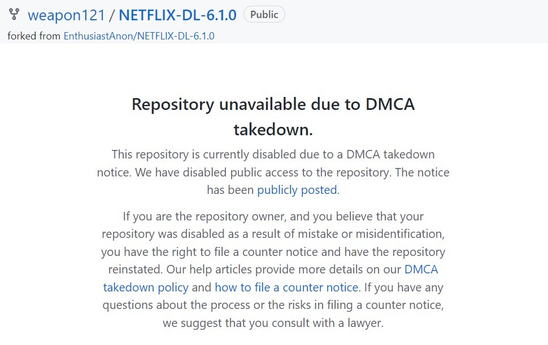Open the weapon121 user profile link

pos(67,15)
